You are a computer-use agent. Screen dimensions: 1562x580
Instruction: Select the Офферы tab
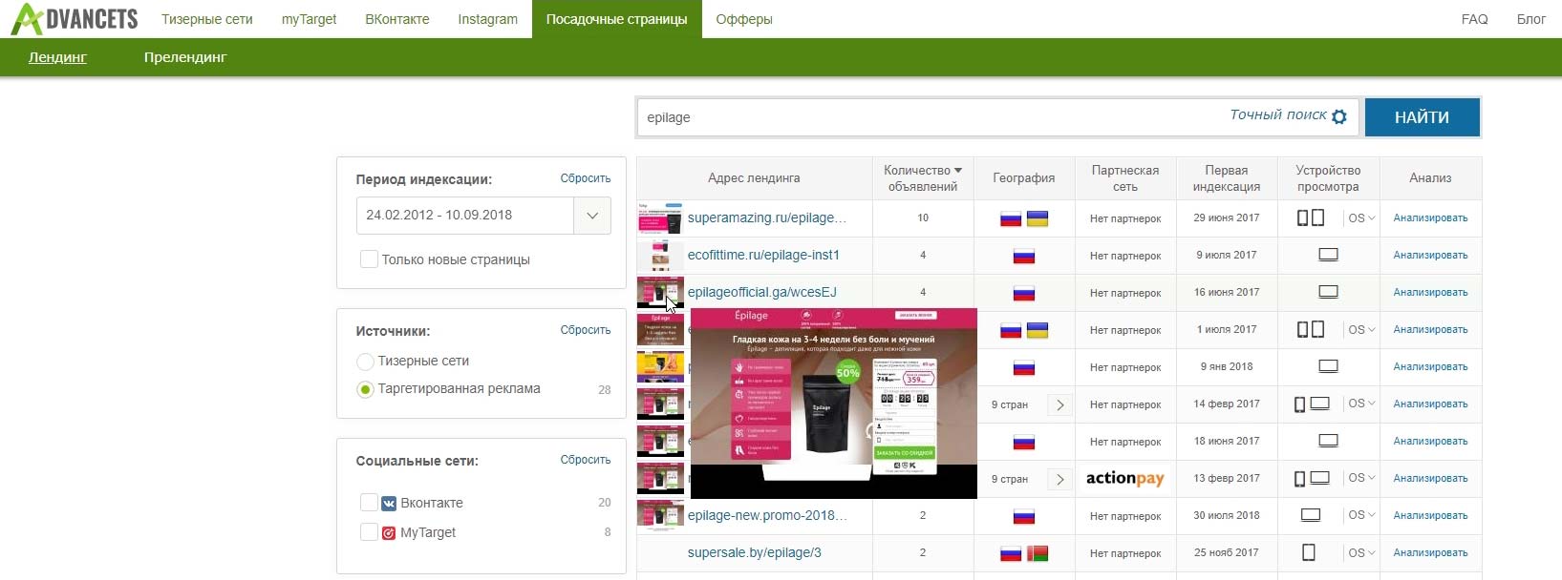click(744, 19)
